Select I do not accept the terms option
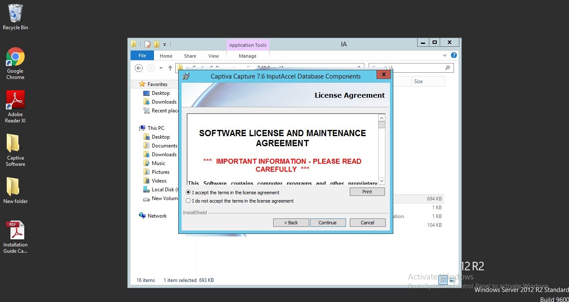Image resolution: width=569 pixels, height=302 pixels. click(x=188, y=200)
